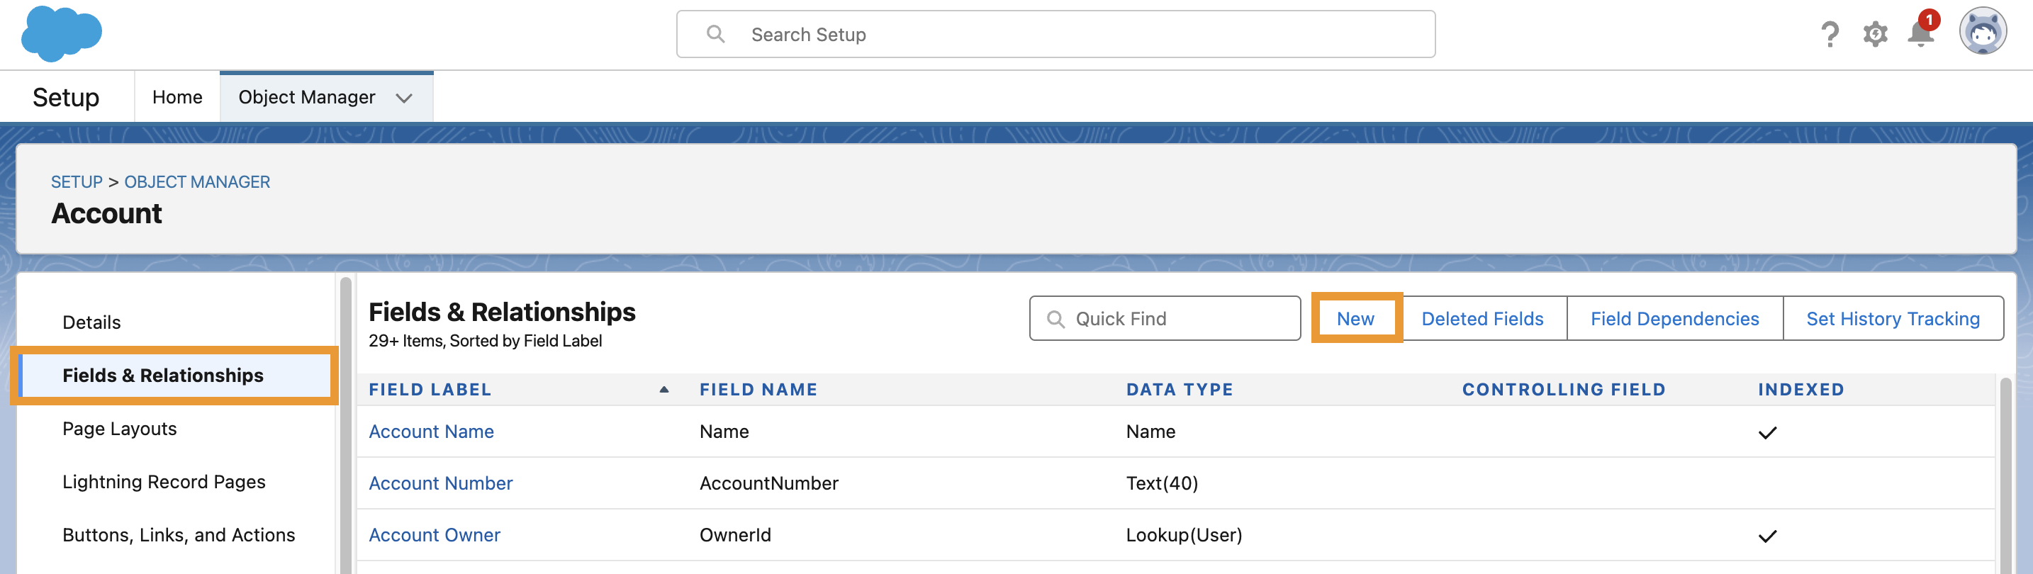This screenshot has width=2033, height=574.
Task: Click the Setup app name label
Action: pyautogui.click(x=65, y=97)
